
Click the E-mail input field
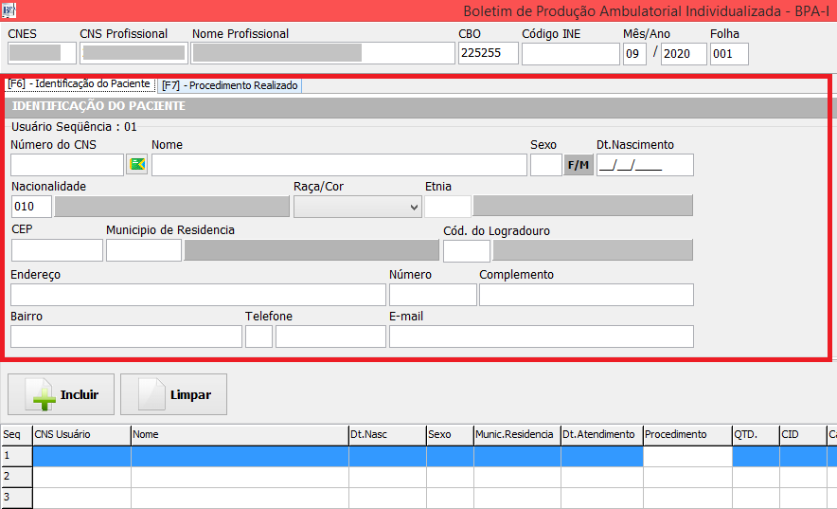pyautogui.click(x=541, y=336)
